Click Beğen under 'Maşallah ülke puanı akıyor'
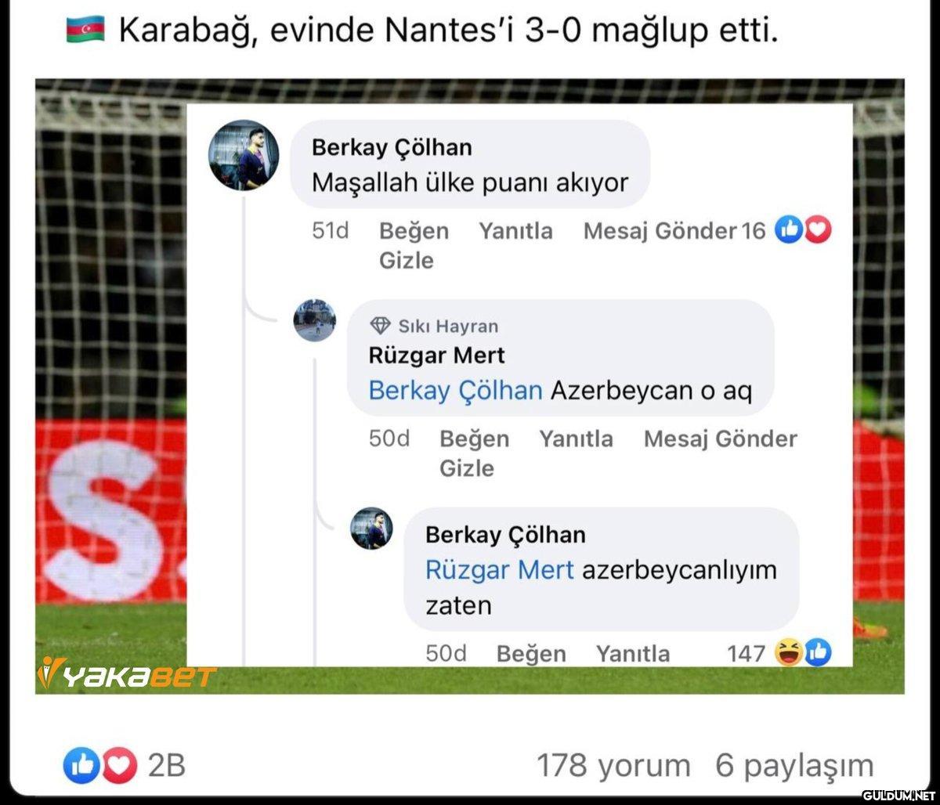Viewport: 940px width, 805px height. 414,231
